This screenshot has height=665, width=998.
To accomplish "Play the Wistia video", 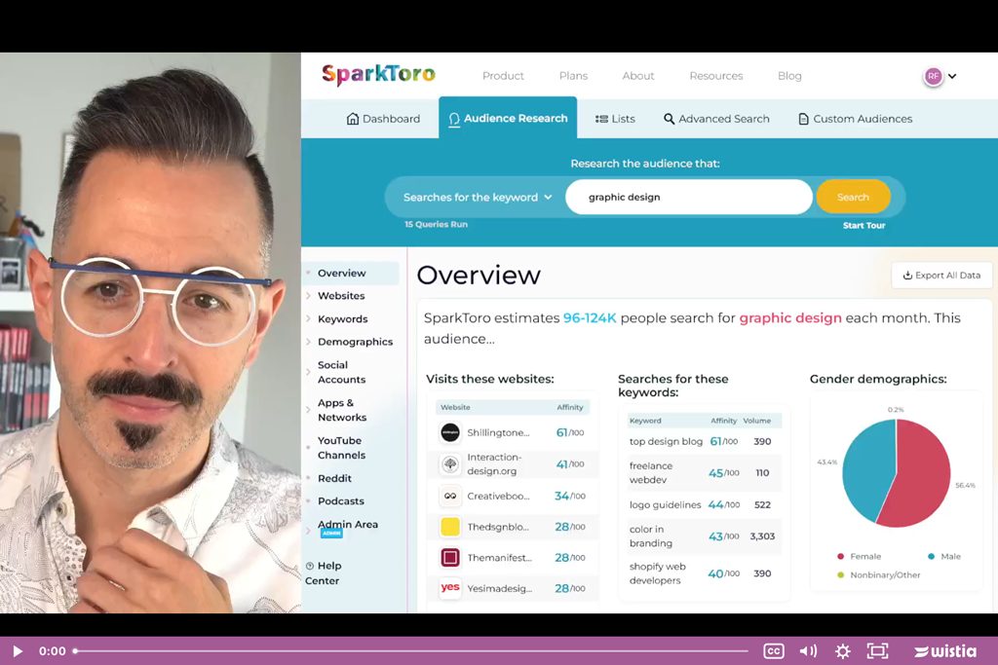I will click(x=18, y=651).
